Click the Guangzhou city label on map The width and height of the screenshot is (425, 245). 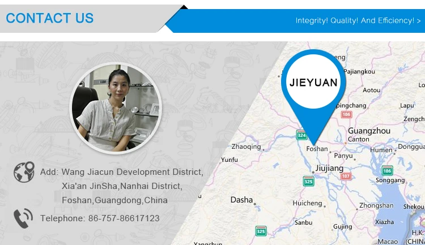coord(369,131)
